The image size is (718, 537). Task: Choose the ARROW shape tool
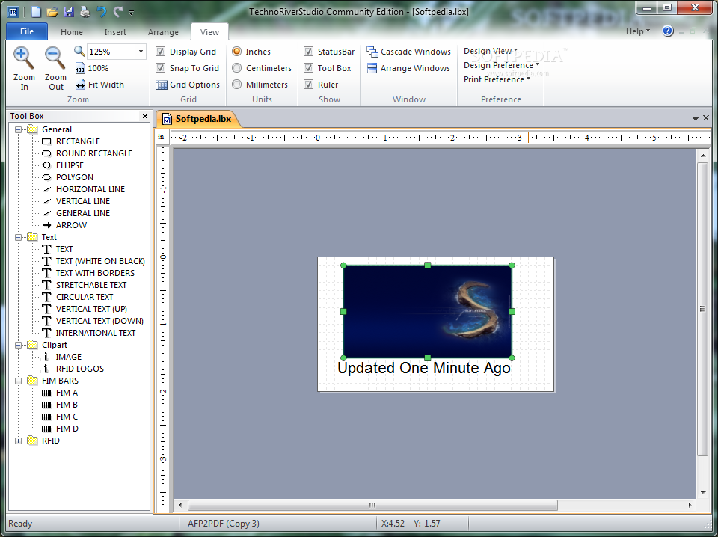pos(71,225)
